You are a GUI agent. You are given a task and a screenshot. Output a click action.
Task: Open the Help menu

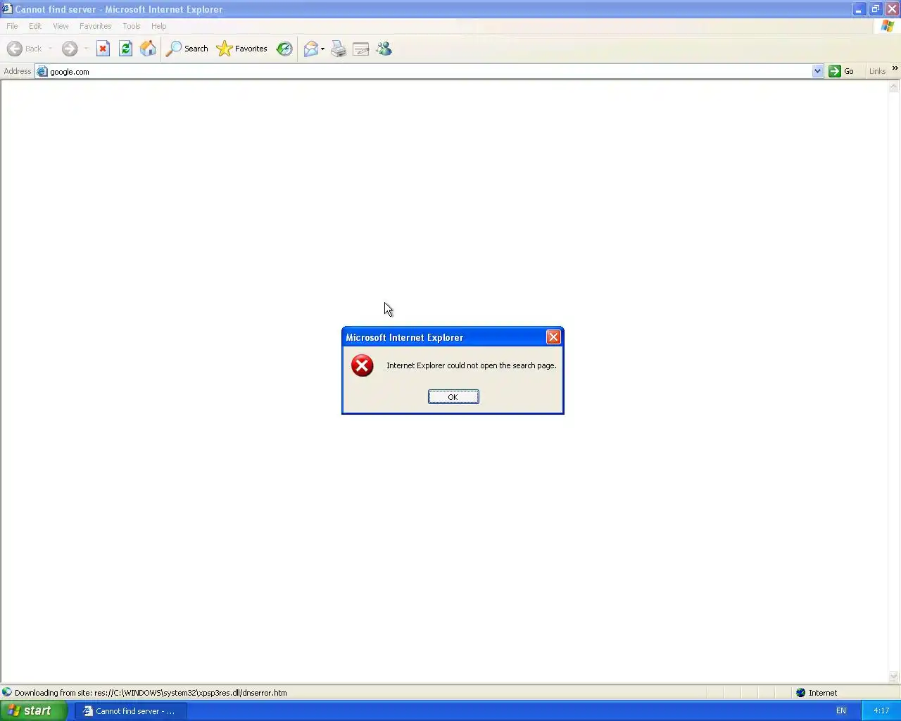pyautogui.click(x=158, y=26)
